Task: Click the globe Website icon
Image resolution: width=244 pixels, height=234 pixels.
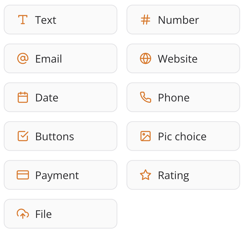Action: pos(146,58)
